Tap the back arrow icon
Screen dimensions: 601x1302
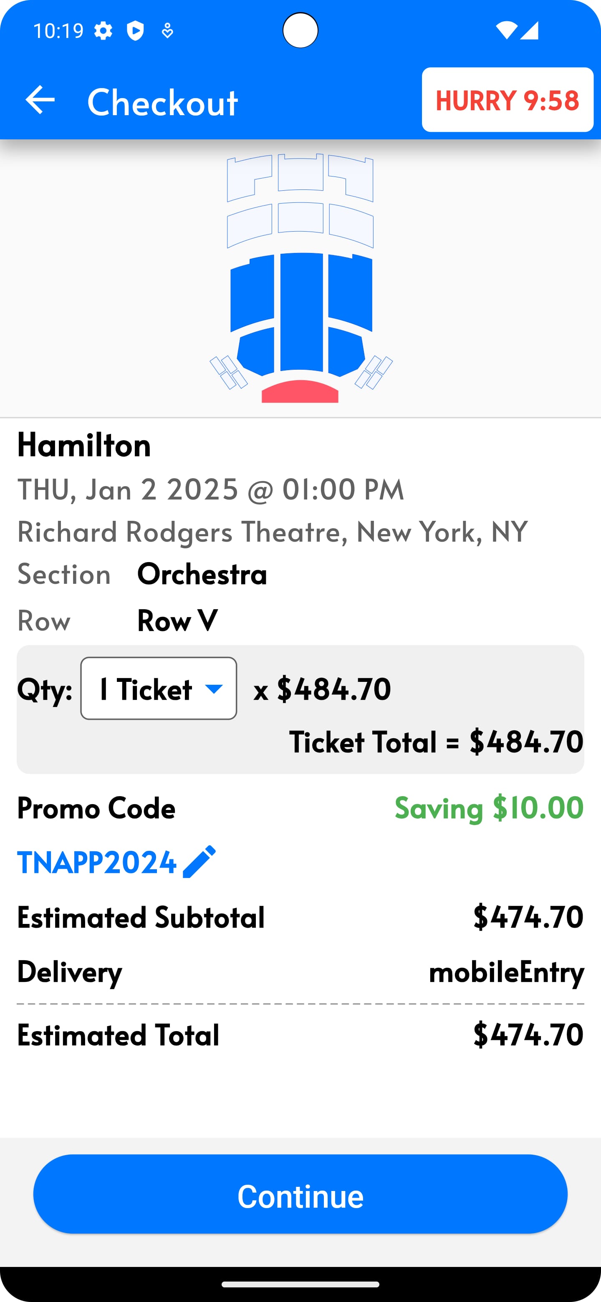pyautogui.click(x=40, y=100)
